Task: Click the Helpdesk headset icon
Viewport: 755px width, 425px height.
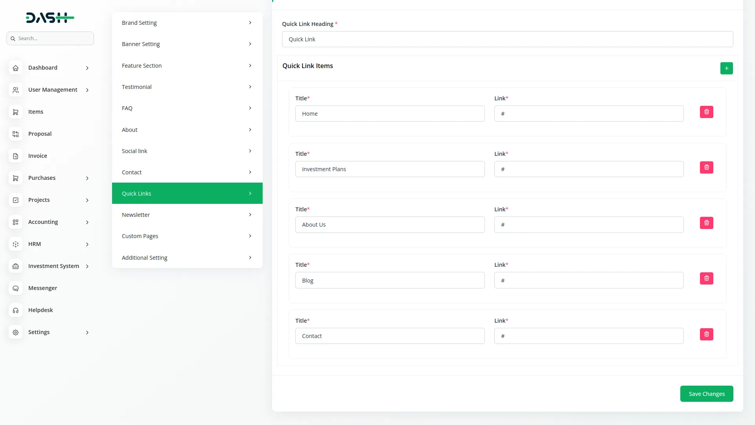Action: tap(15, 310)
